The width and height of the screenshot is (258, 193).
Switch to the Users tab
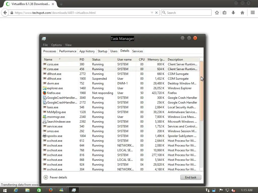(114, 51)
